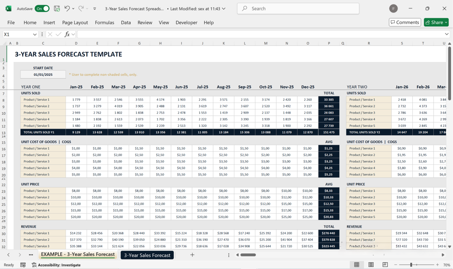Screen dimensions: 453x269
Task: Click the macro recording status bar icon
Action: (23, 265)
